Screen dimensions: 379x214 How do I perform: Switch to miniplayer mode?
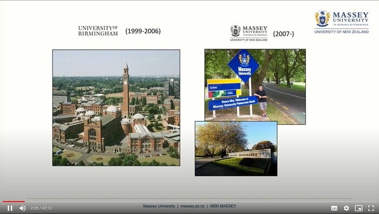coord(358,208)
